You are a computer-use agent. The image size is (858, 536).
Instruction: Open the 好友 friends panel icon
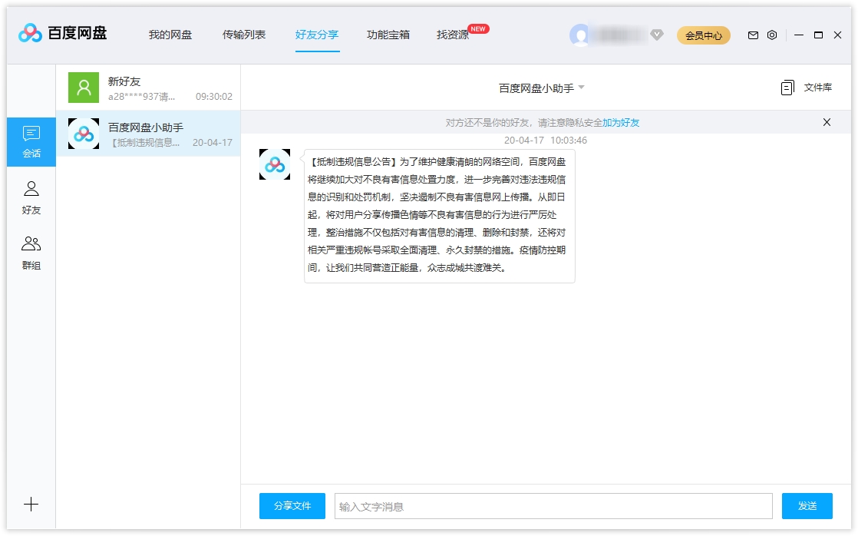(x=31, y=194)
